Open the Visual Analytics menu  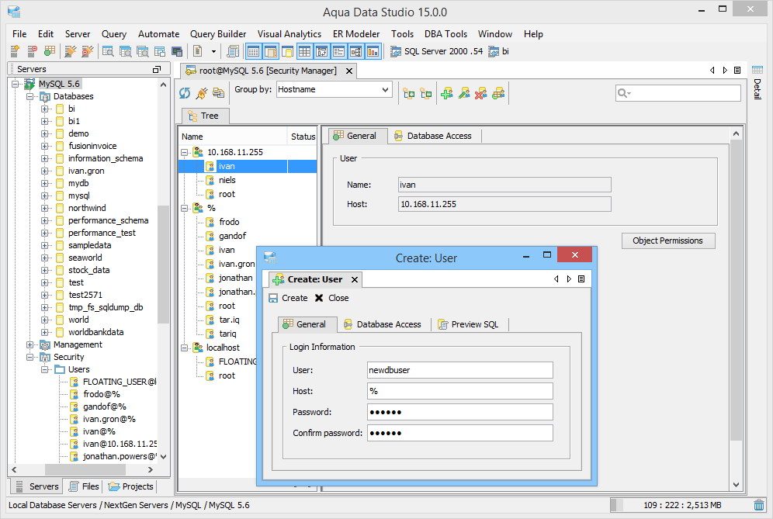pos(289,34)
